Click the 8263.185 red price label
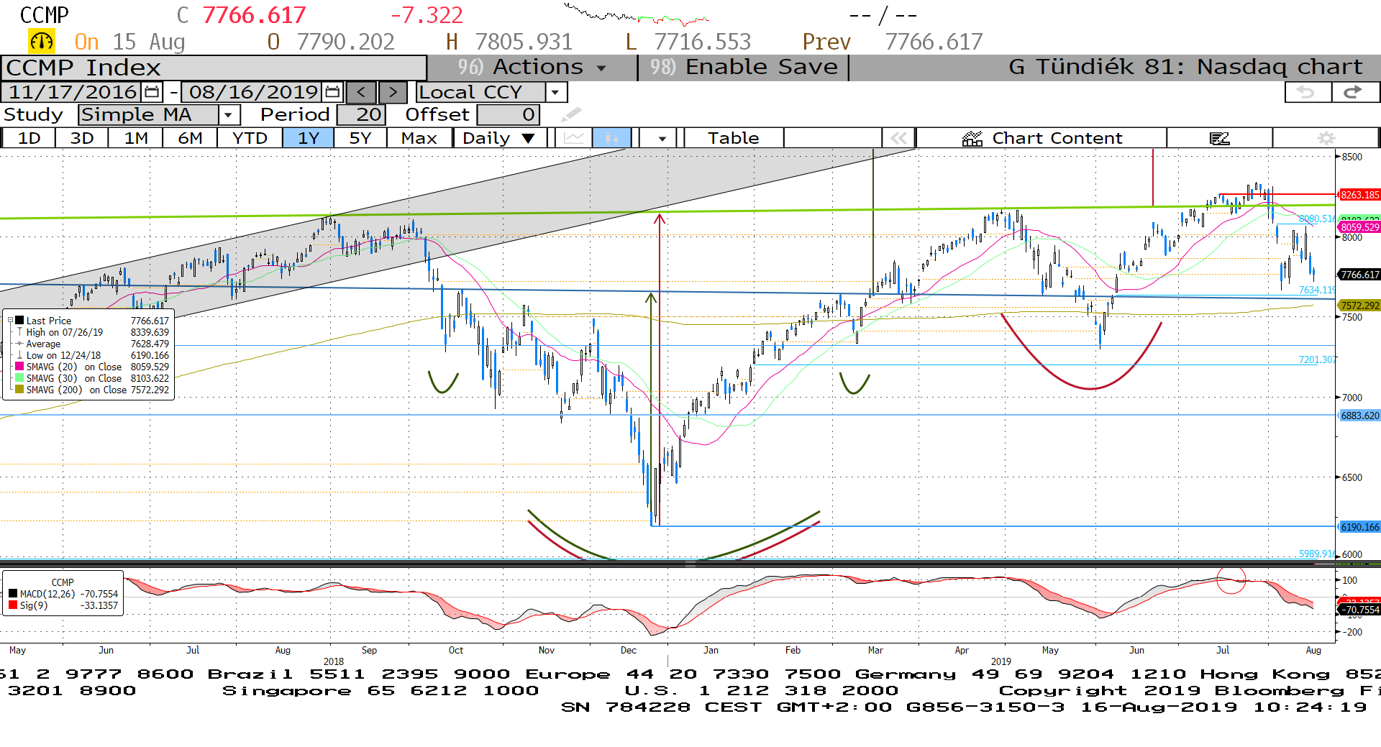 [x=1359, y=195]
